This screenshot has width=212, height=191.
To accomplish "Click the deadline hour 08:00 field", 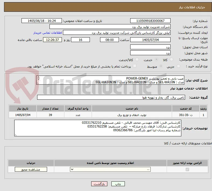I will [x=109, y=40].
